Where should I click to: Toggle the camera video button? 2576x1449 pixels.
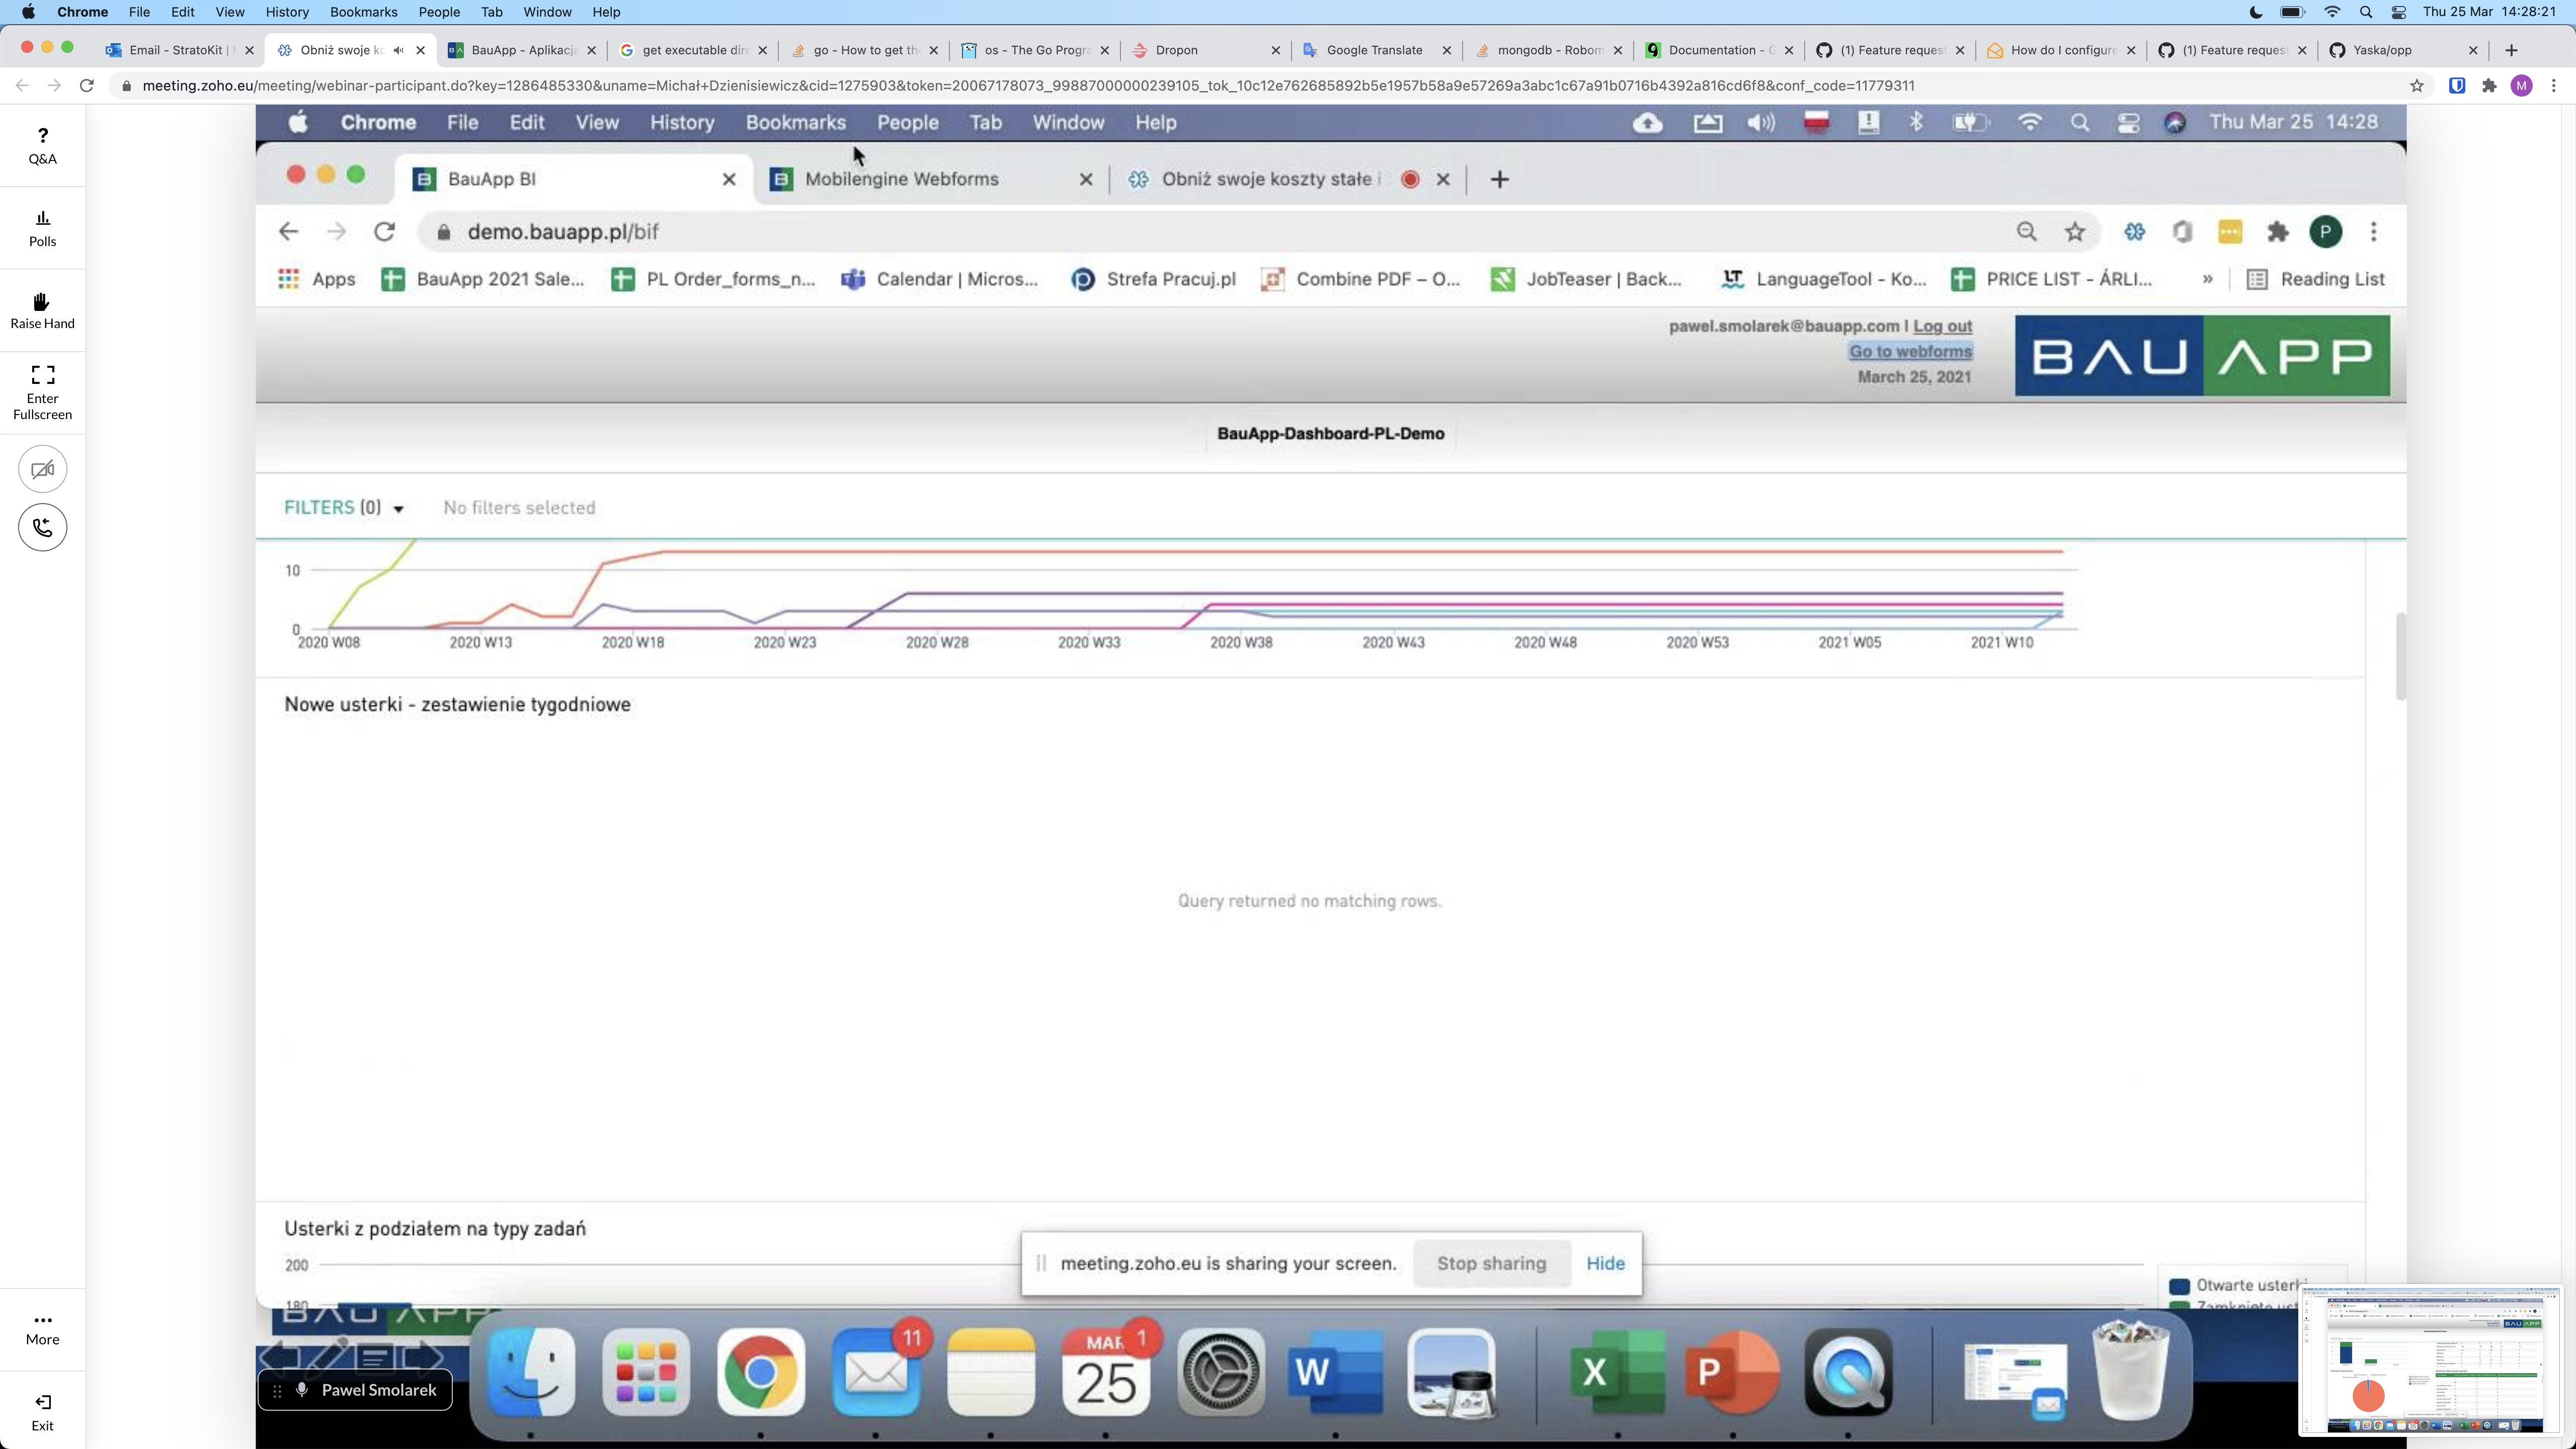point(42,469)
